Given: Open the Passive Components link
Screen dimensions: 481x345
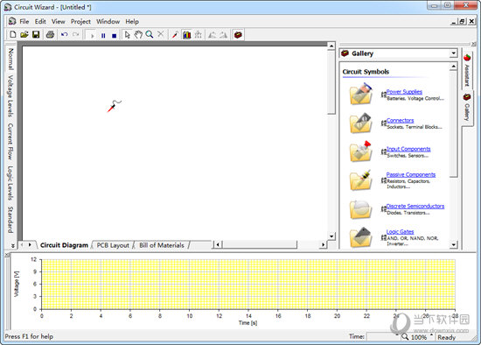Looking at the screenshot, I should (x=411, y=174).
